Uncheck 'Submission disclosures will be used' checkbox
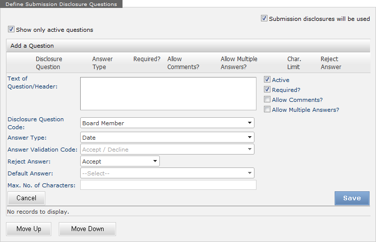 pos(264,19)
